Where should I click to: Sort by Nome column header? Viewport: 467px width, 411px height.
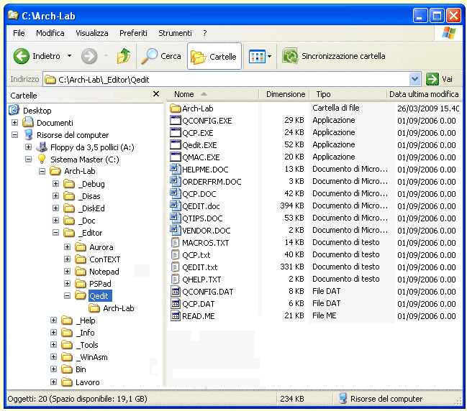(212, 94)
